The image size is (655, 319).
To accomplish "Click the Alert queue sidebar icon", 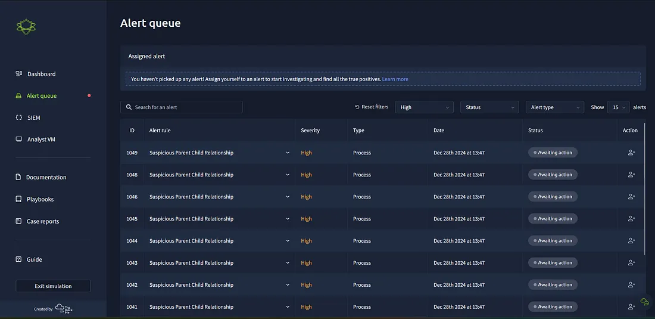I will pos(18,96).
